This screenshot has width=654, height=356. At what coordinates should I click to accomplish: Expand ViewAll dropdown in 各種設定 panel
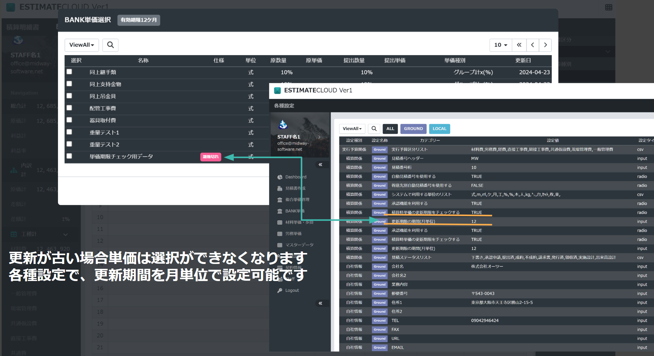point(351,128)
